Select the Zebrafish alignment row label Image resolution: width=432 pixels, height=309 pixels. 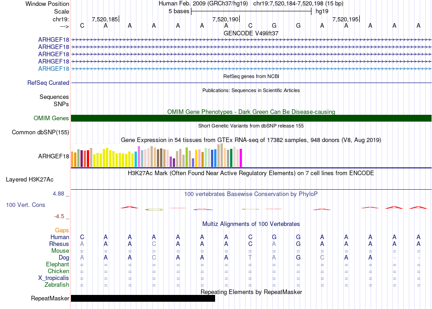click(57, 285)
